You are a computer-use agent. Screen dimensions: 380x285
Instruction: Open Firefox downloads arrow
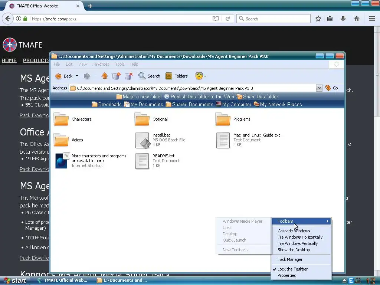343,19
